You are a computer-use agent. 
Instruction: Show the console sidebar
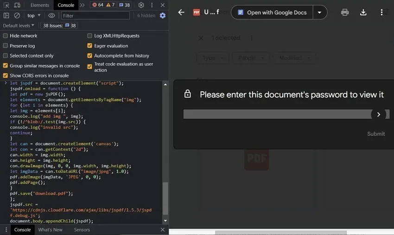coord(6,16)
